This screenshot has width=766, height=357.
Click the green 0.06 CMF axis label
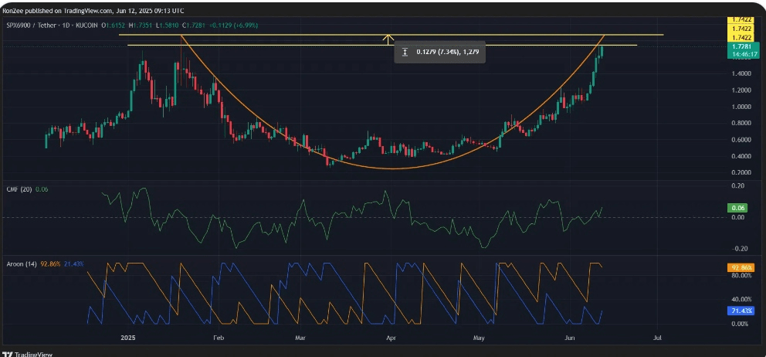tap(736, 209)
